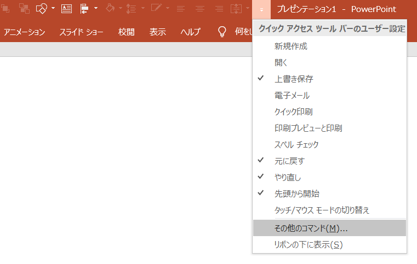417x264 pixels.
Task: Click the Align Objects icon
Action: coord(84,9)
